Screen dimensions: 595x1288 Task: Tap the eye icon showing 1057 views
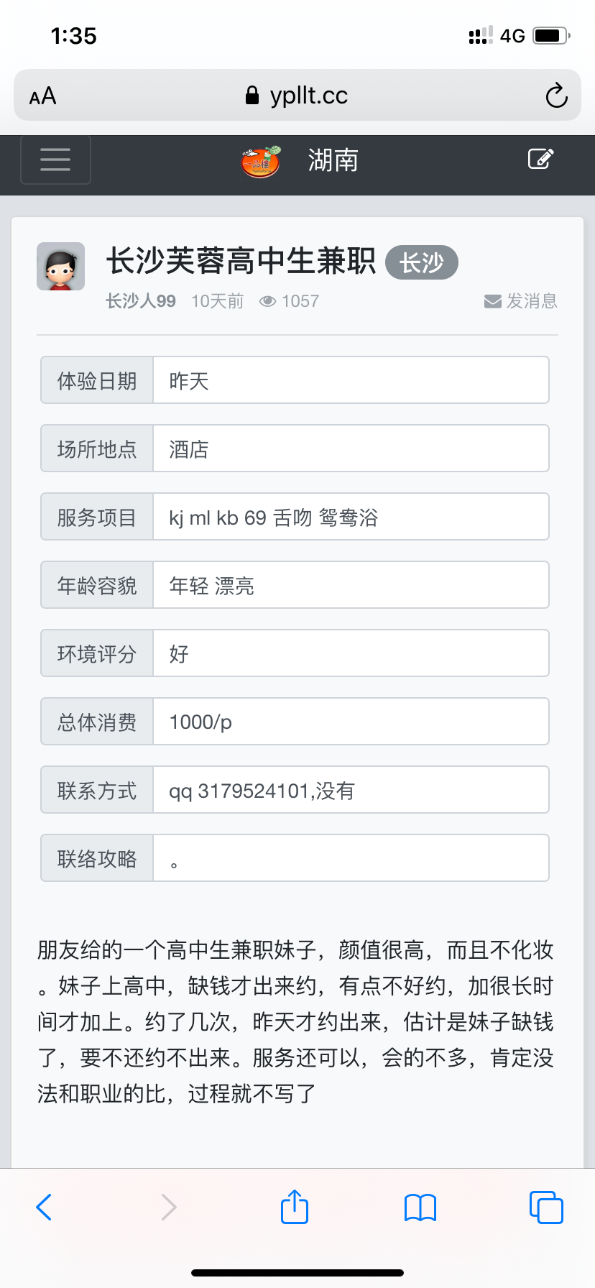point(267,301)
